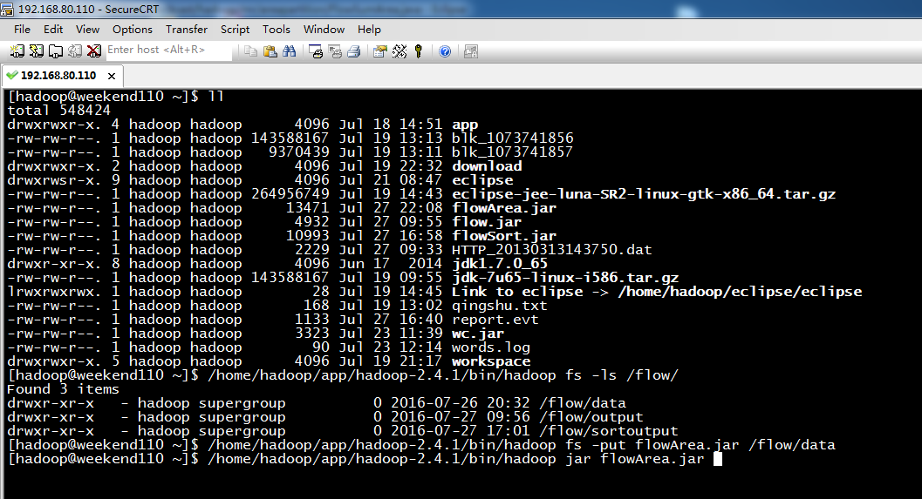The image size is (922, 499).
Task: Click 'flowArea.jar' in the ll listing
Action: (504, 208)
